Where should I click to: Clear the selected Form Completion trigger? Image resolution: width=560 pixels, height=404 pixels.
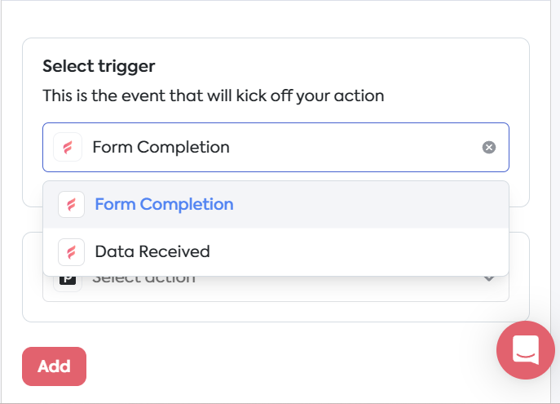coord(488,147)
